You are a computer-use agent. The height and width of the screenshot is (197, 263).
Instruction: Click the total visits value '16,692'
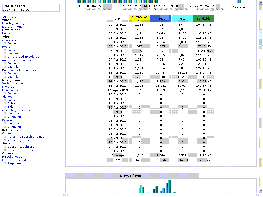tap(139, 160)
